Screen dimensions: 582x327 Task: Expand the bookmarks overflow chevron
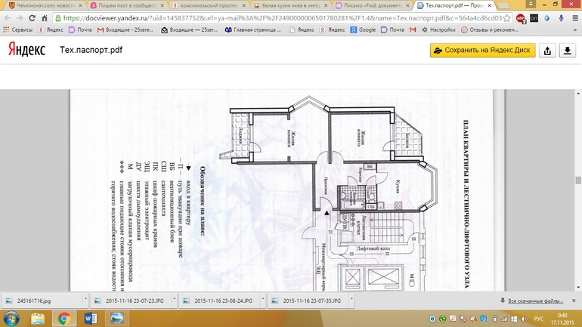point(574,30)
